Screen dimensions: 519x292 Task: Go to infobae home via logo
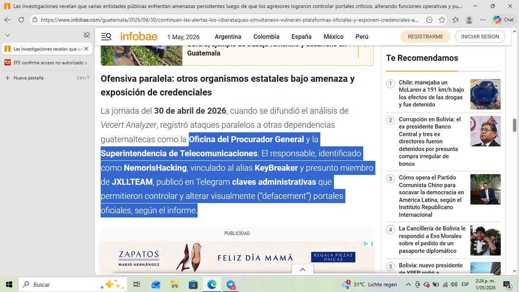pos(139,36)
